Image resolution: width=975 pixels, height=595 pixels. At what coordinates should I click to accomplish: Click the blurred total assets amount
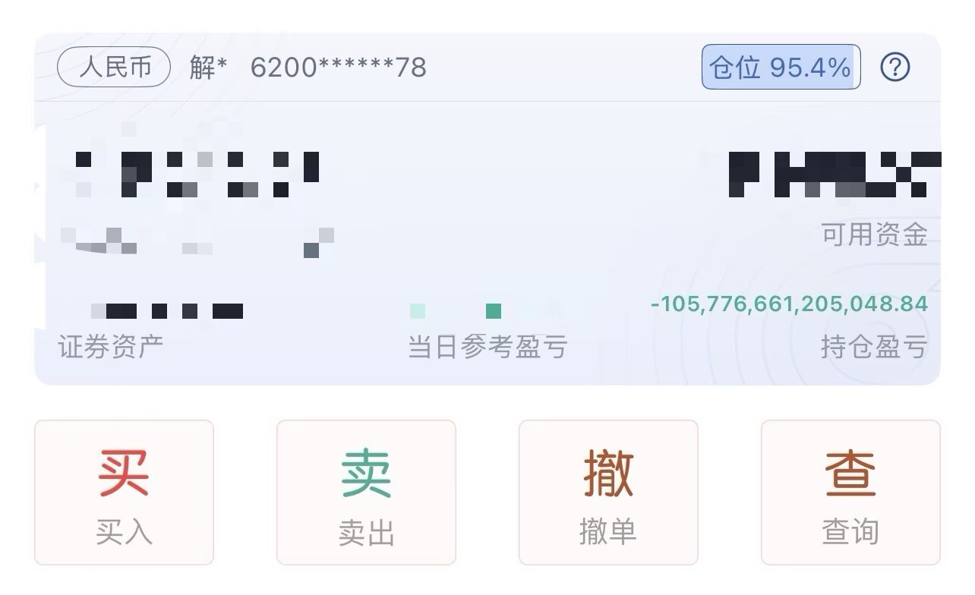click(x=197, y=175)
